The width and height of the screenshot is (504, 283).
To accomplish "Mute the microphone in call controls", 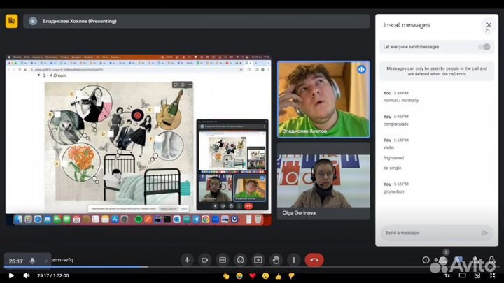I will click(187, 260).
